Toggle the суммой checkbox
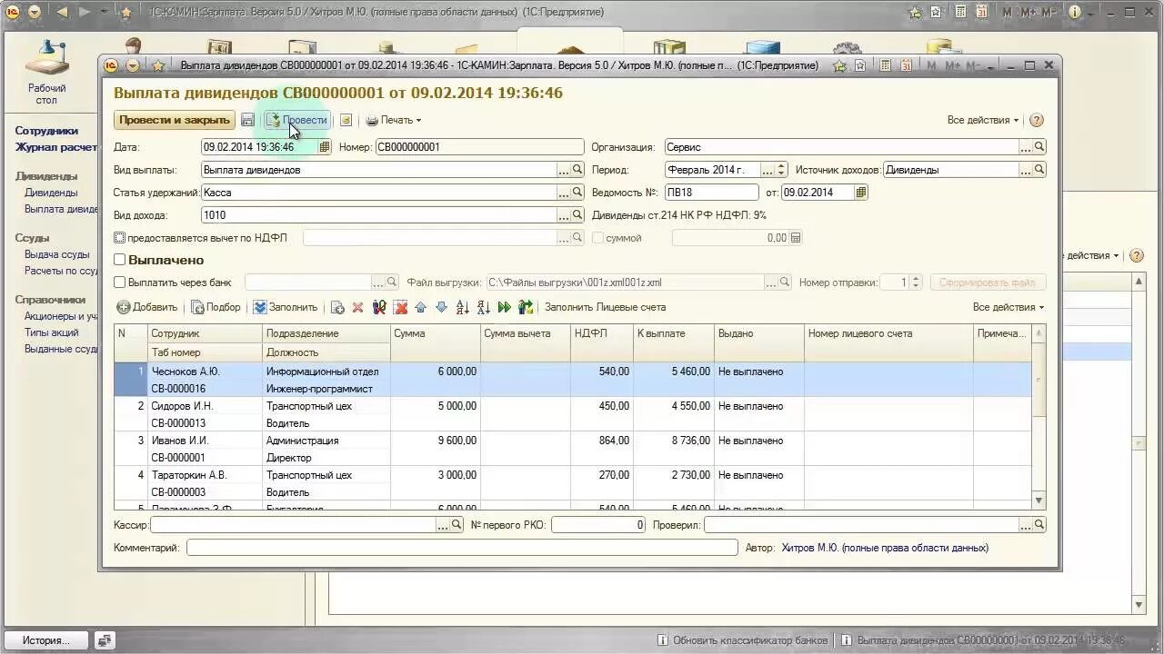 point(597,238)
